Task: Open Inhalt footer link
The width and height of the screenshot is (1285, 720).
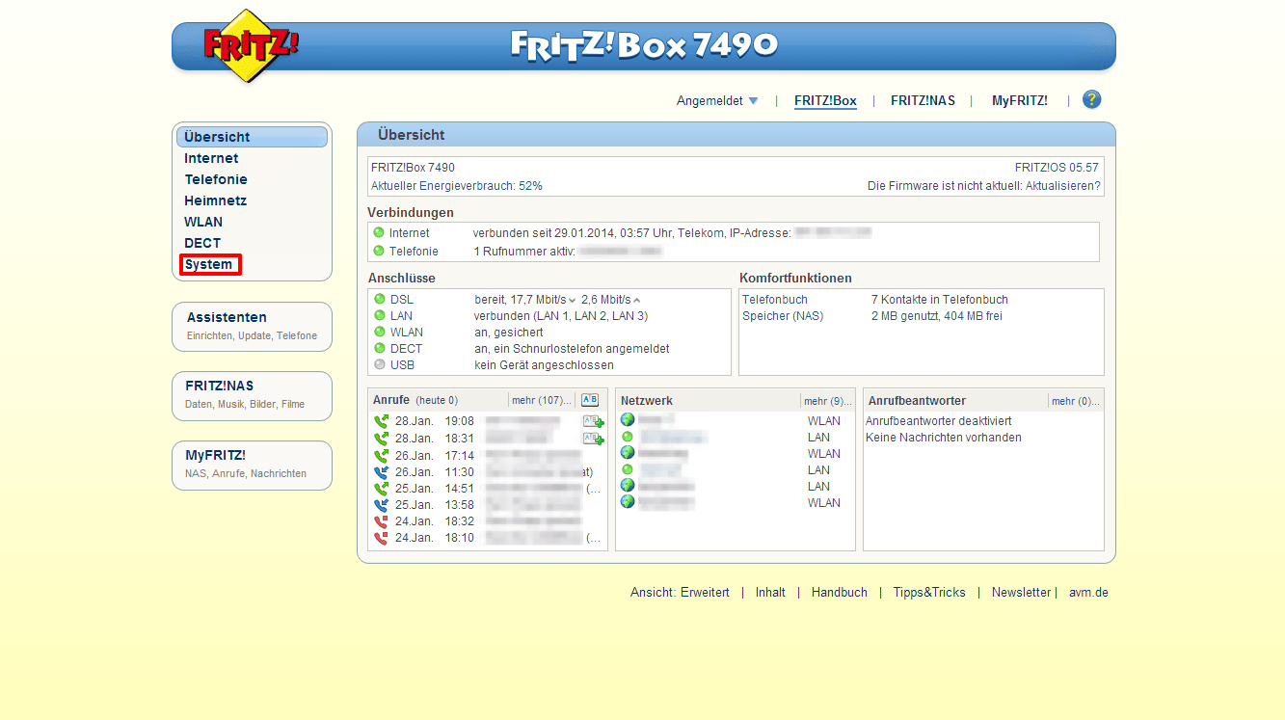Action: pyautogui.click(x=770, y=593)
